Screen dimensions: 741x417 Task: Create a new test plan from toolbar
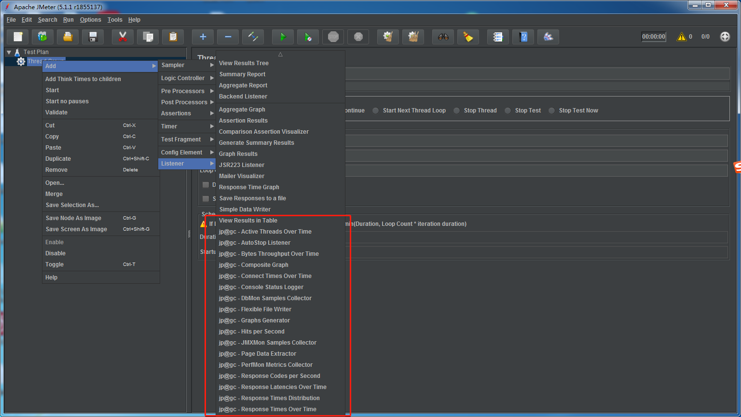(x=18, y=37)
